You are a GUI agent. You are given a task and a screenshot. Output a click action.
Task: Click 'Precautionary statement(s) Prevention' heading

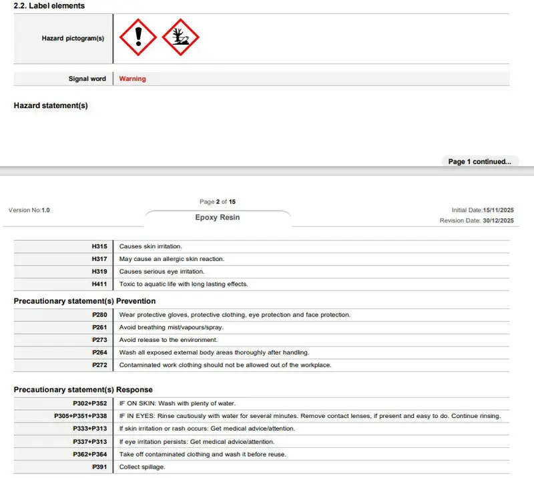click(x=85, y=301)
